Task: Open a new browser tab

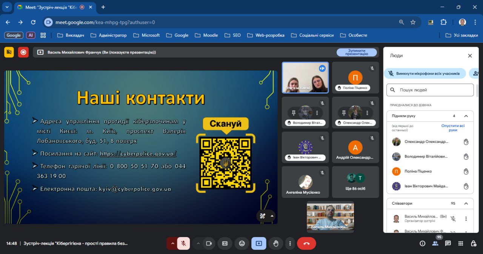Action: pos(103,7)
